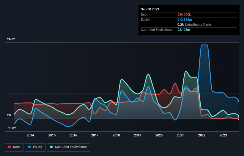Toggle the Debt series legend button
This screenshot has height=156, width=244.
(14, 147)
